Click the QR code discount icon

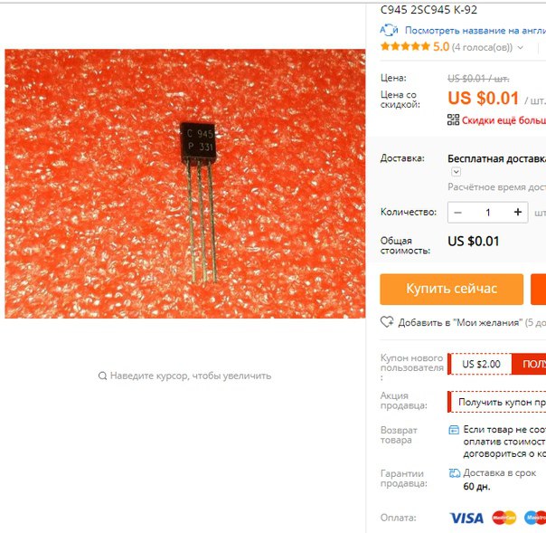pos(453,119)
